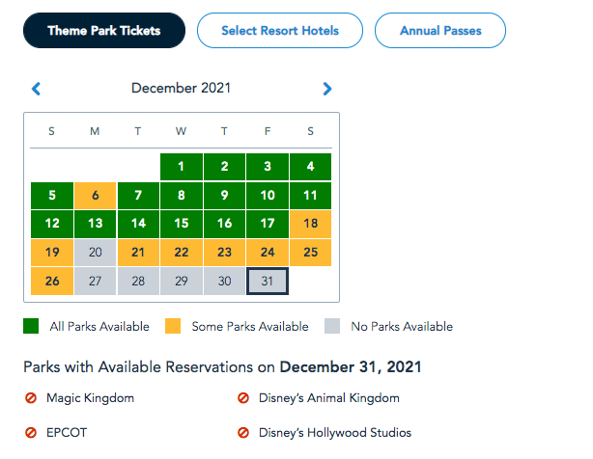This screenshot has width=593, height=459.
Task: Click unavailable icon beside Disney's Animal Kingdom
Action: [243, 397]
